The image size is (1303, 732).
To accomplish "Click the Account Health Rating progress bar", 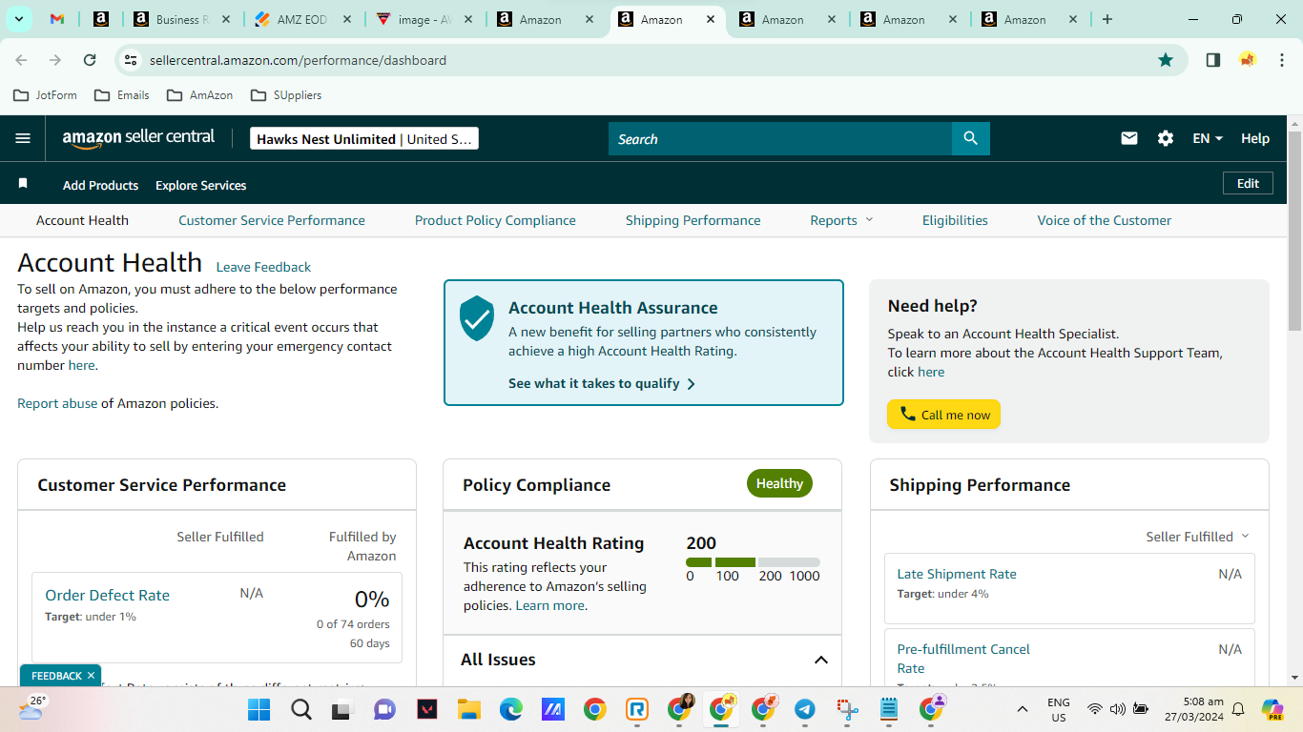I will [x=753, y=562].
